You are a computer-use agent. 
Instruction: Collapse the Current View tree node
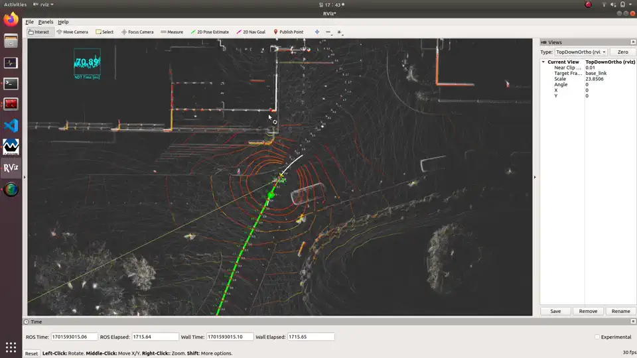[543, 62]
